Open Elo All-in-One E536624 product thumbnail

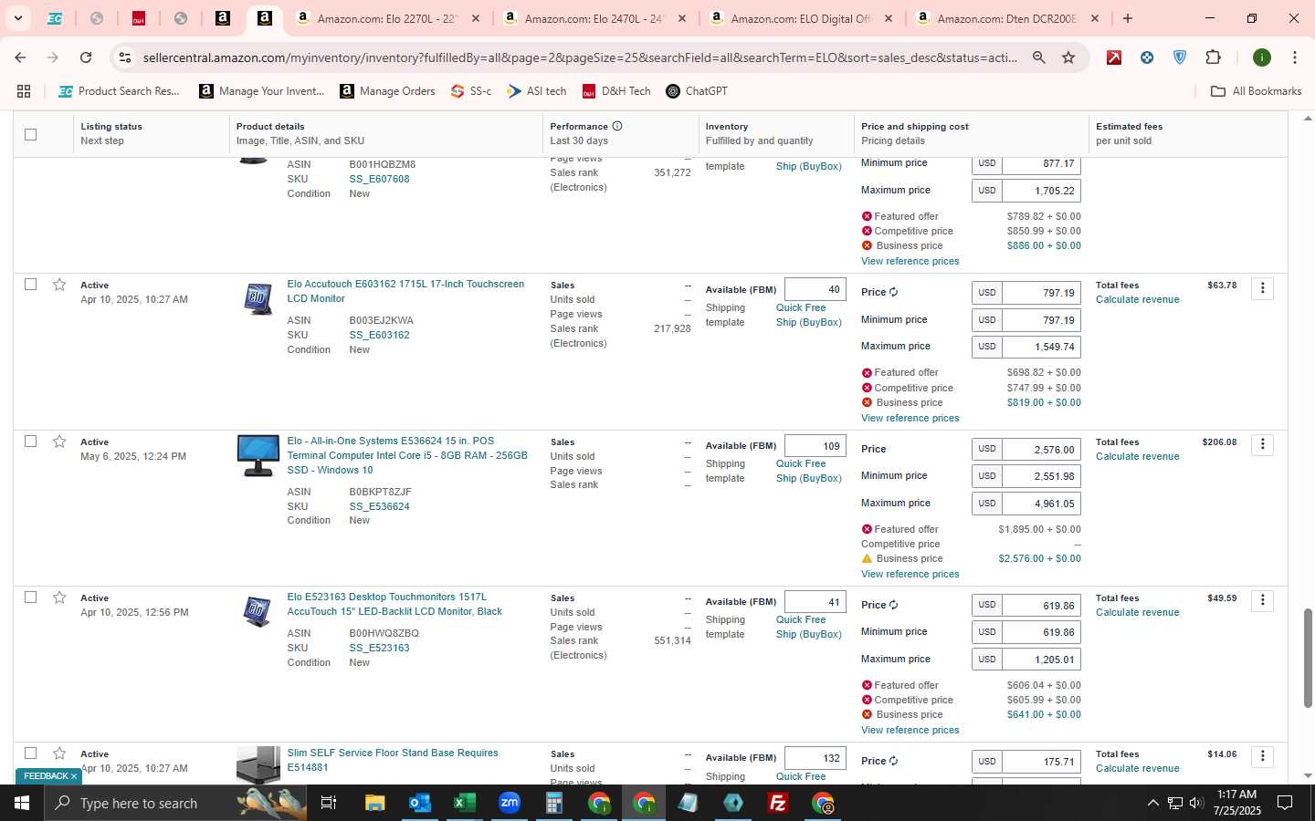pyautogui.click(x=258, y=455)
